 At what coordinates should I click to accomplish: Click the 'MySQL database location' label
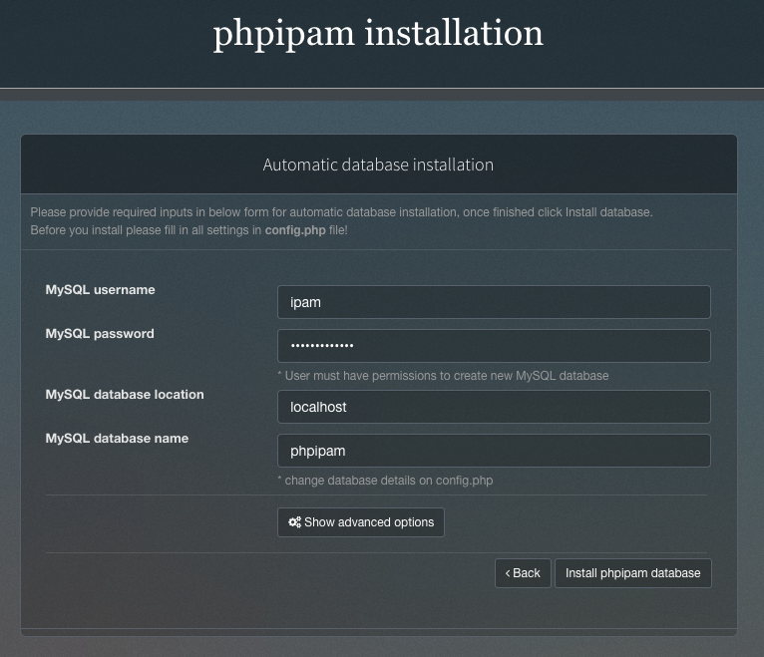(x=125, y=395)
